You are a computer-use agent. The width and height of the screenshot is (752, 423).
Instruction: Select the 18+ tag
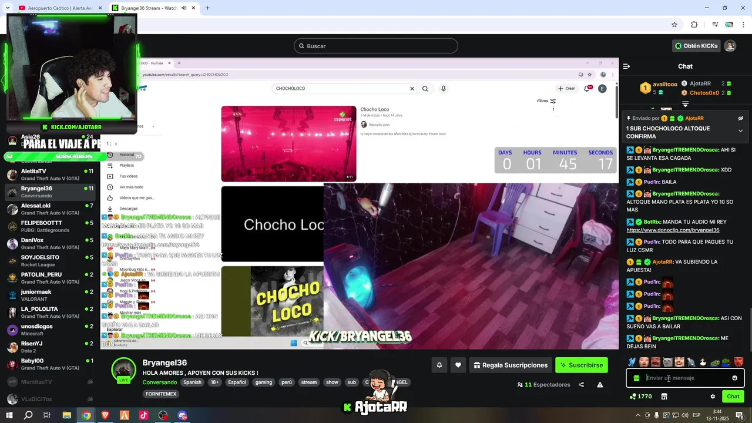[214, 382]
